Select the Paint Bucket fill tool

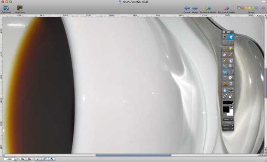click(231, 60)
